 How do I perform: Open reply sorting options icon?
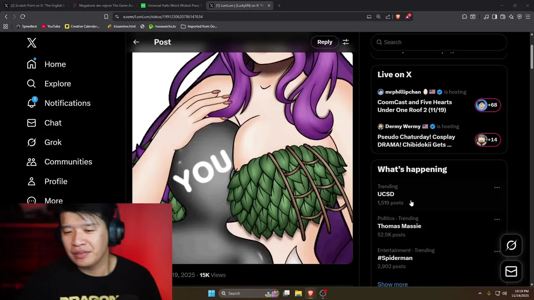click(x=345, y=42)
